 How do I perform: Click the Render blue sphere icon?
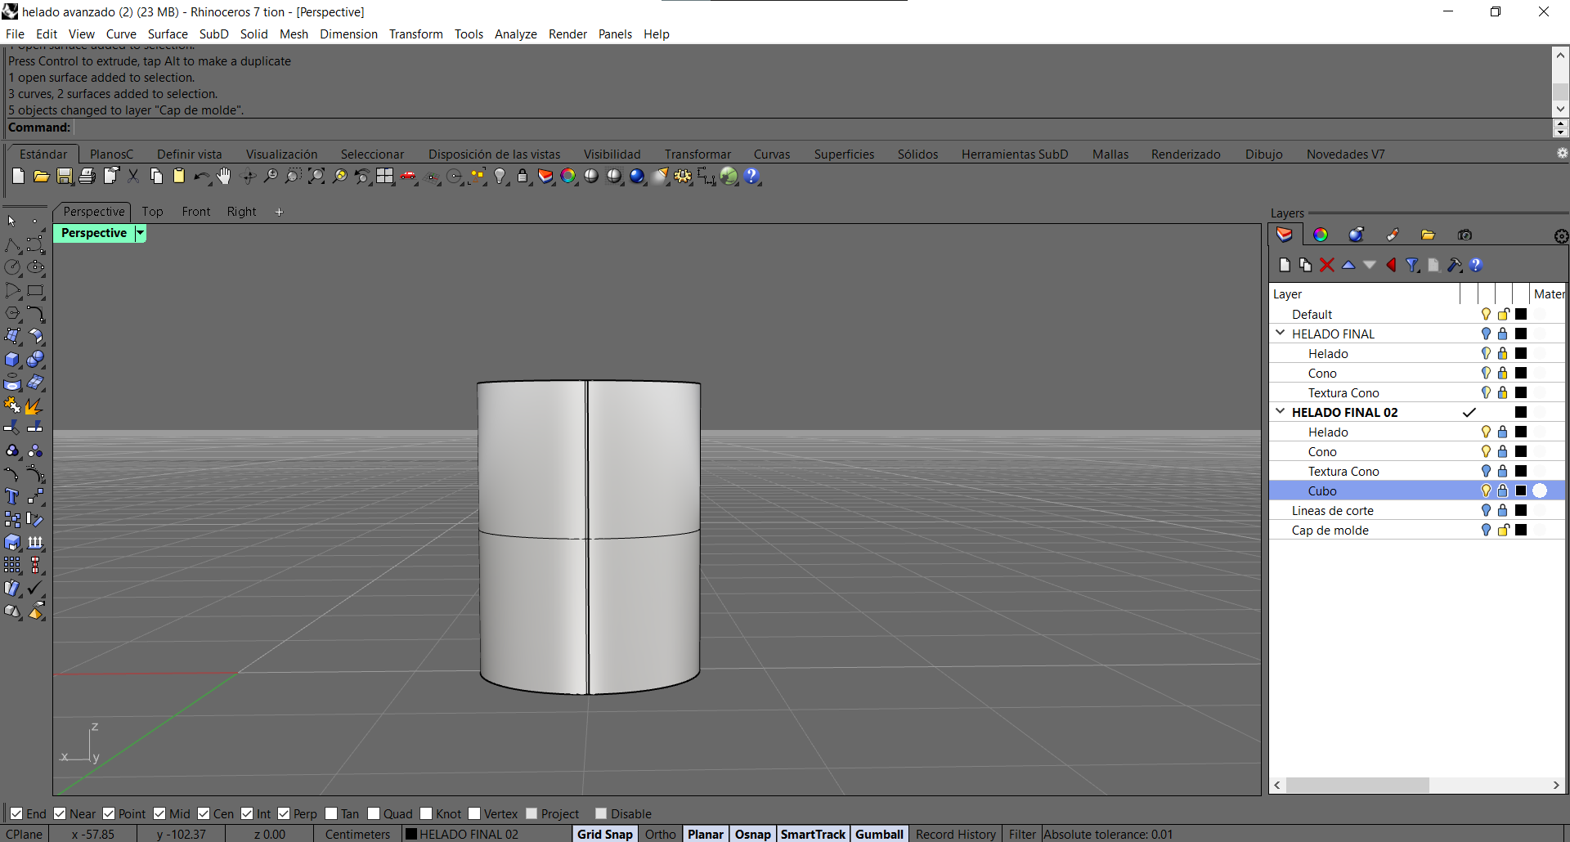(637, 176)
